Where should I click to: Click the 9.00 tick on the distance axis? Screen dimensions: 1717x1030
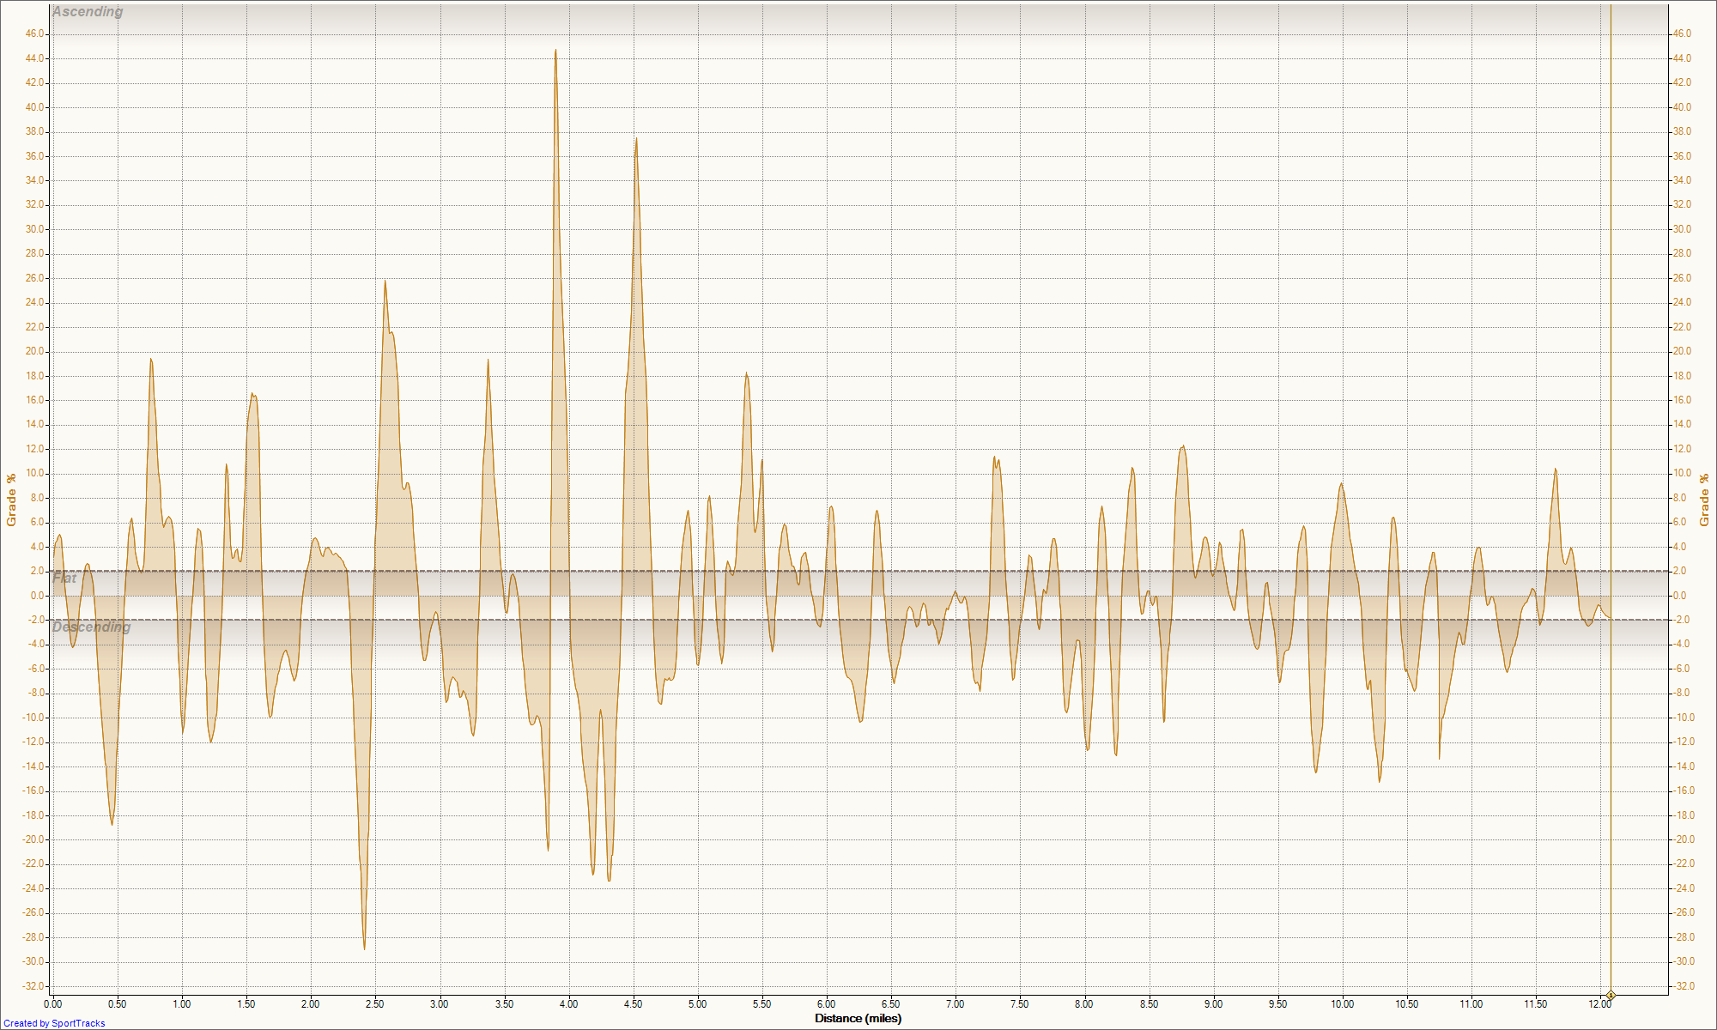coord(1213,1003)
